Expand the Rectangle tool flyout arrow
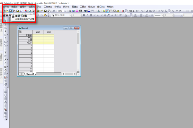The image size is (193, 128). [8, 67]
